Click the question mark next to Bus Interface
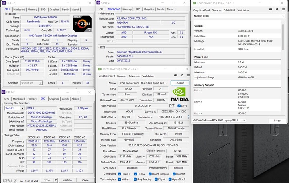Screen dimensions: 289x183 pos(188,117)
